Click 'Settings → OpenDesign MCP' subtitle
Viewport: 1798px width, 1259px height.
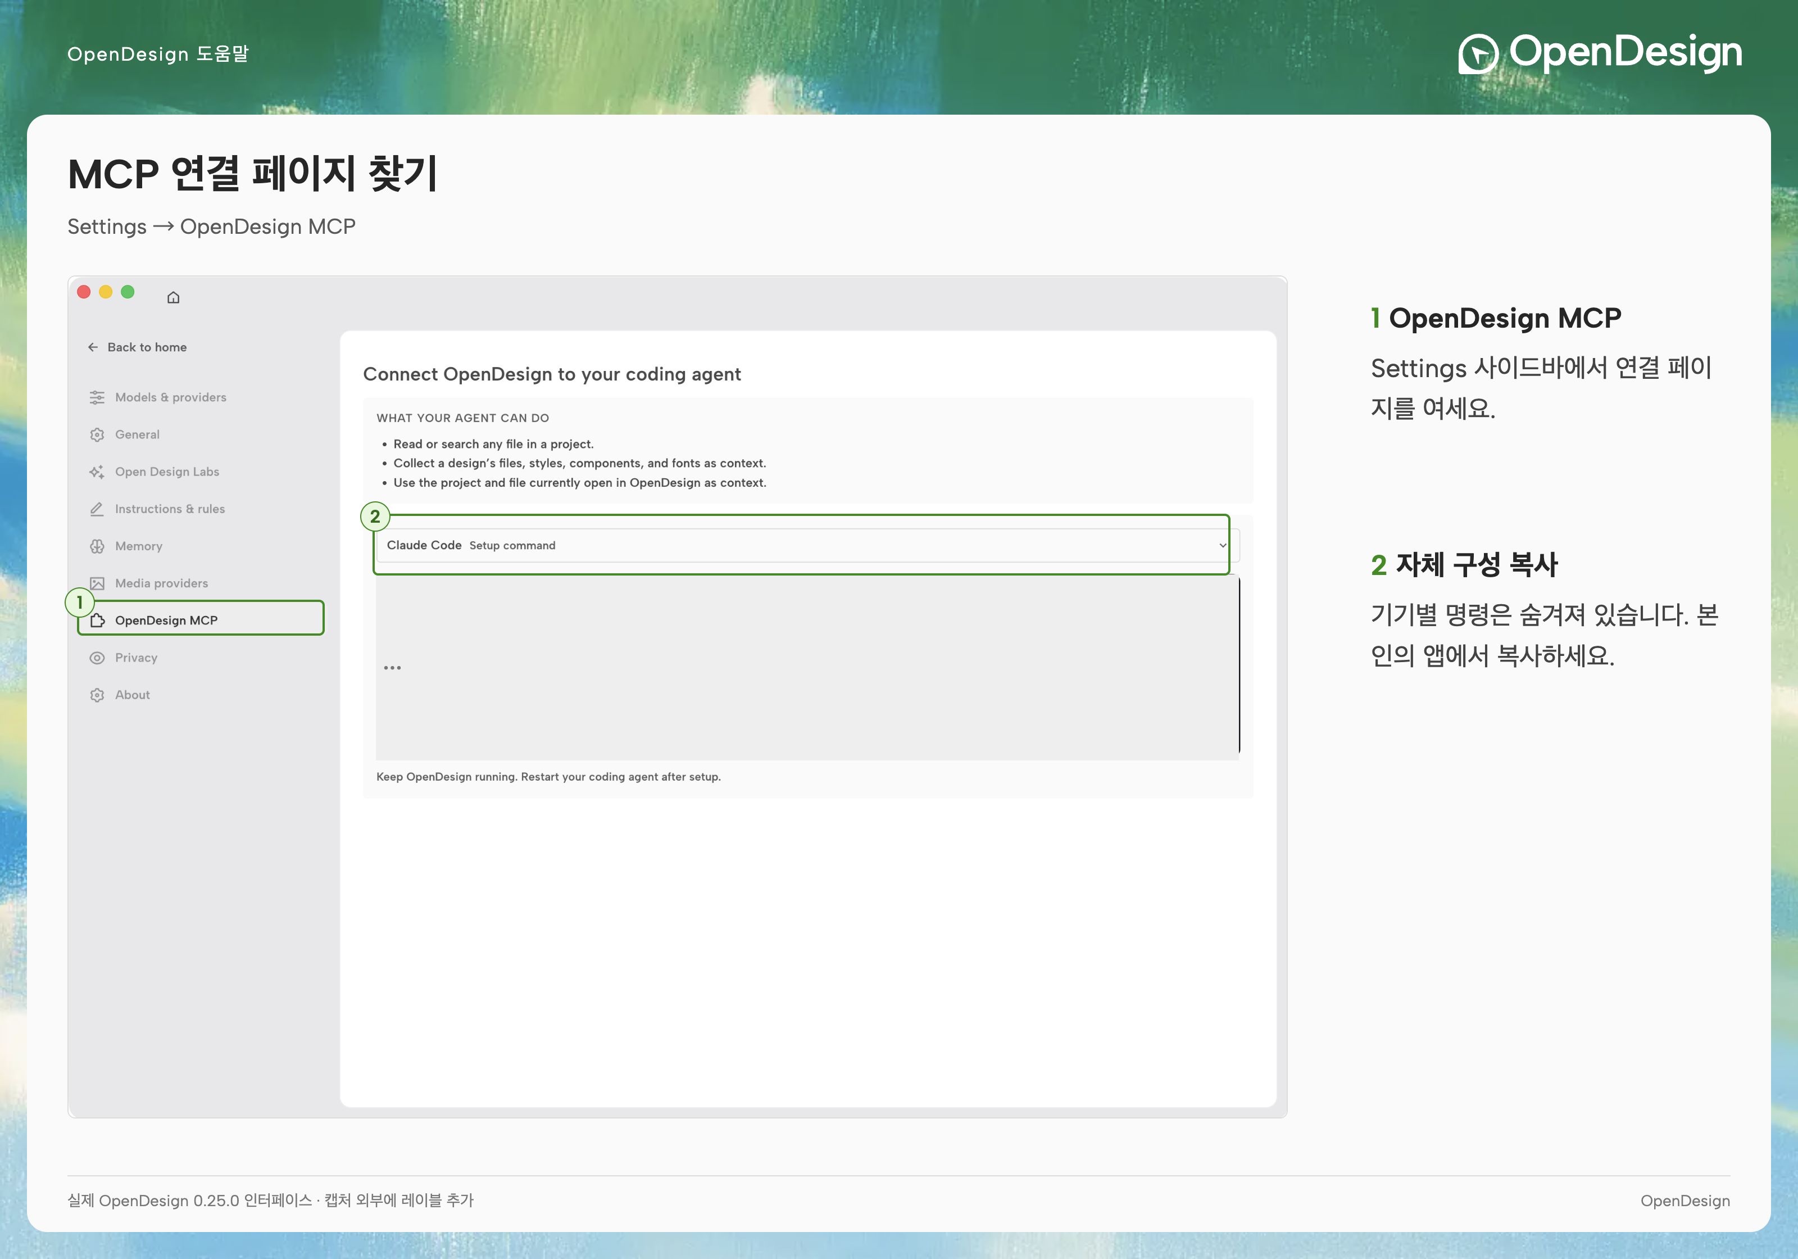[211, 227]
